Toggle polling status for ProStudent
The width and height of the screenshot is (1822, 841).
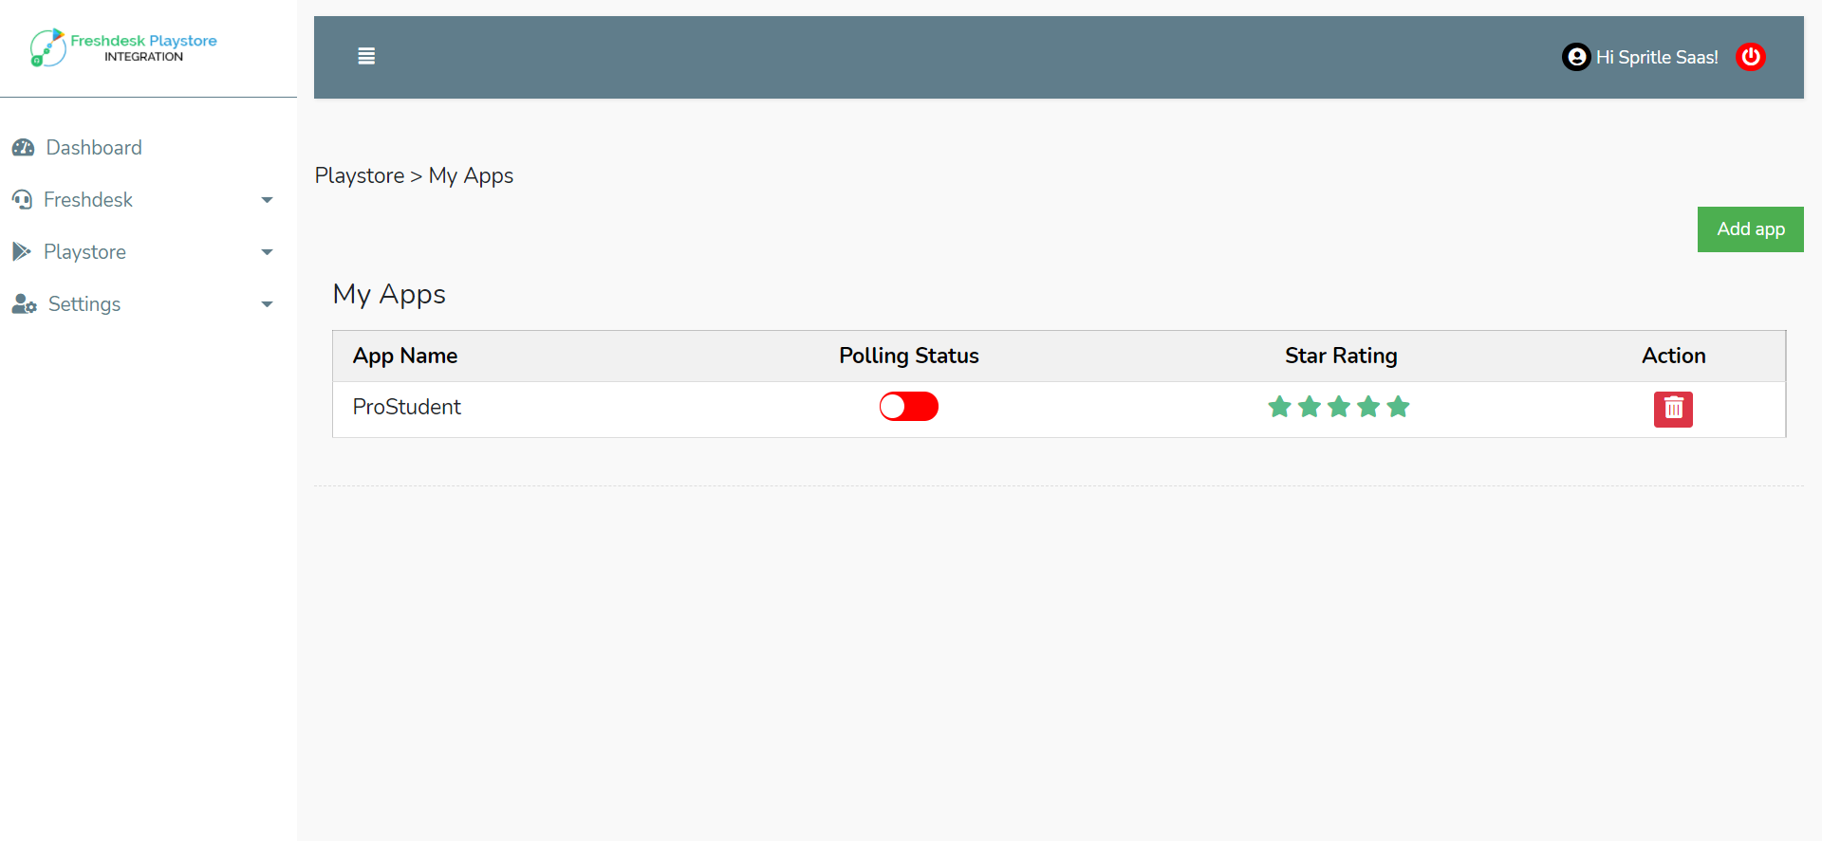(x=909, y=407)
